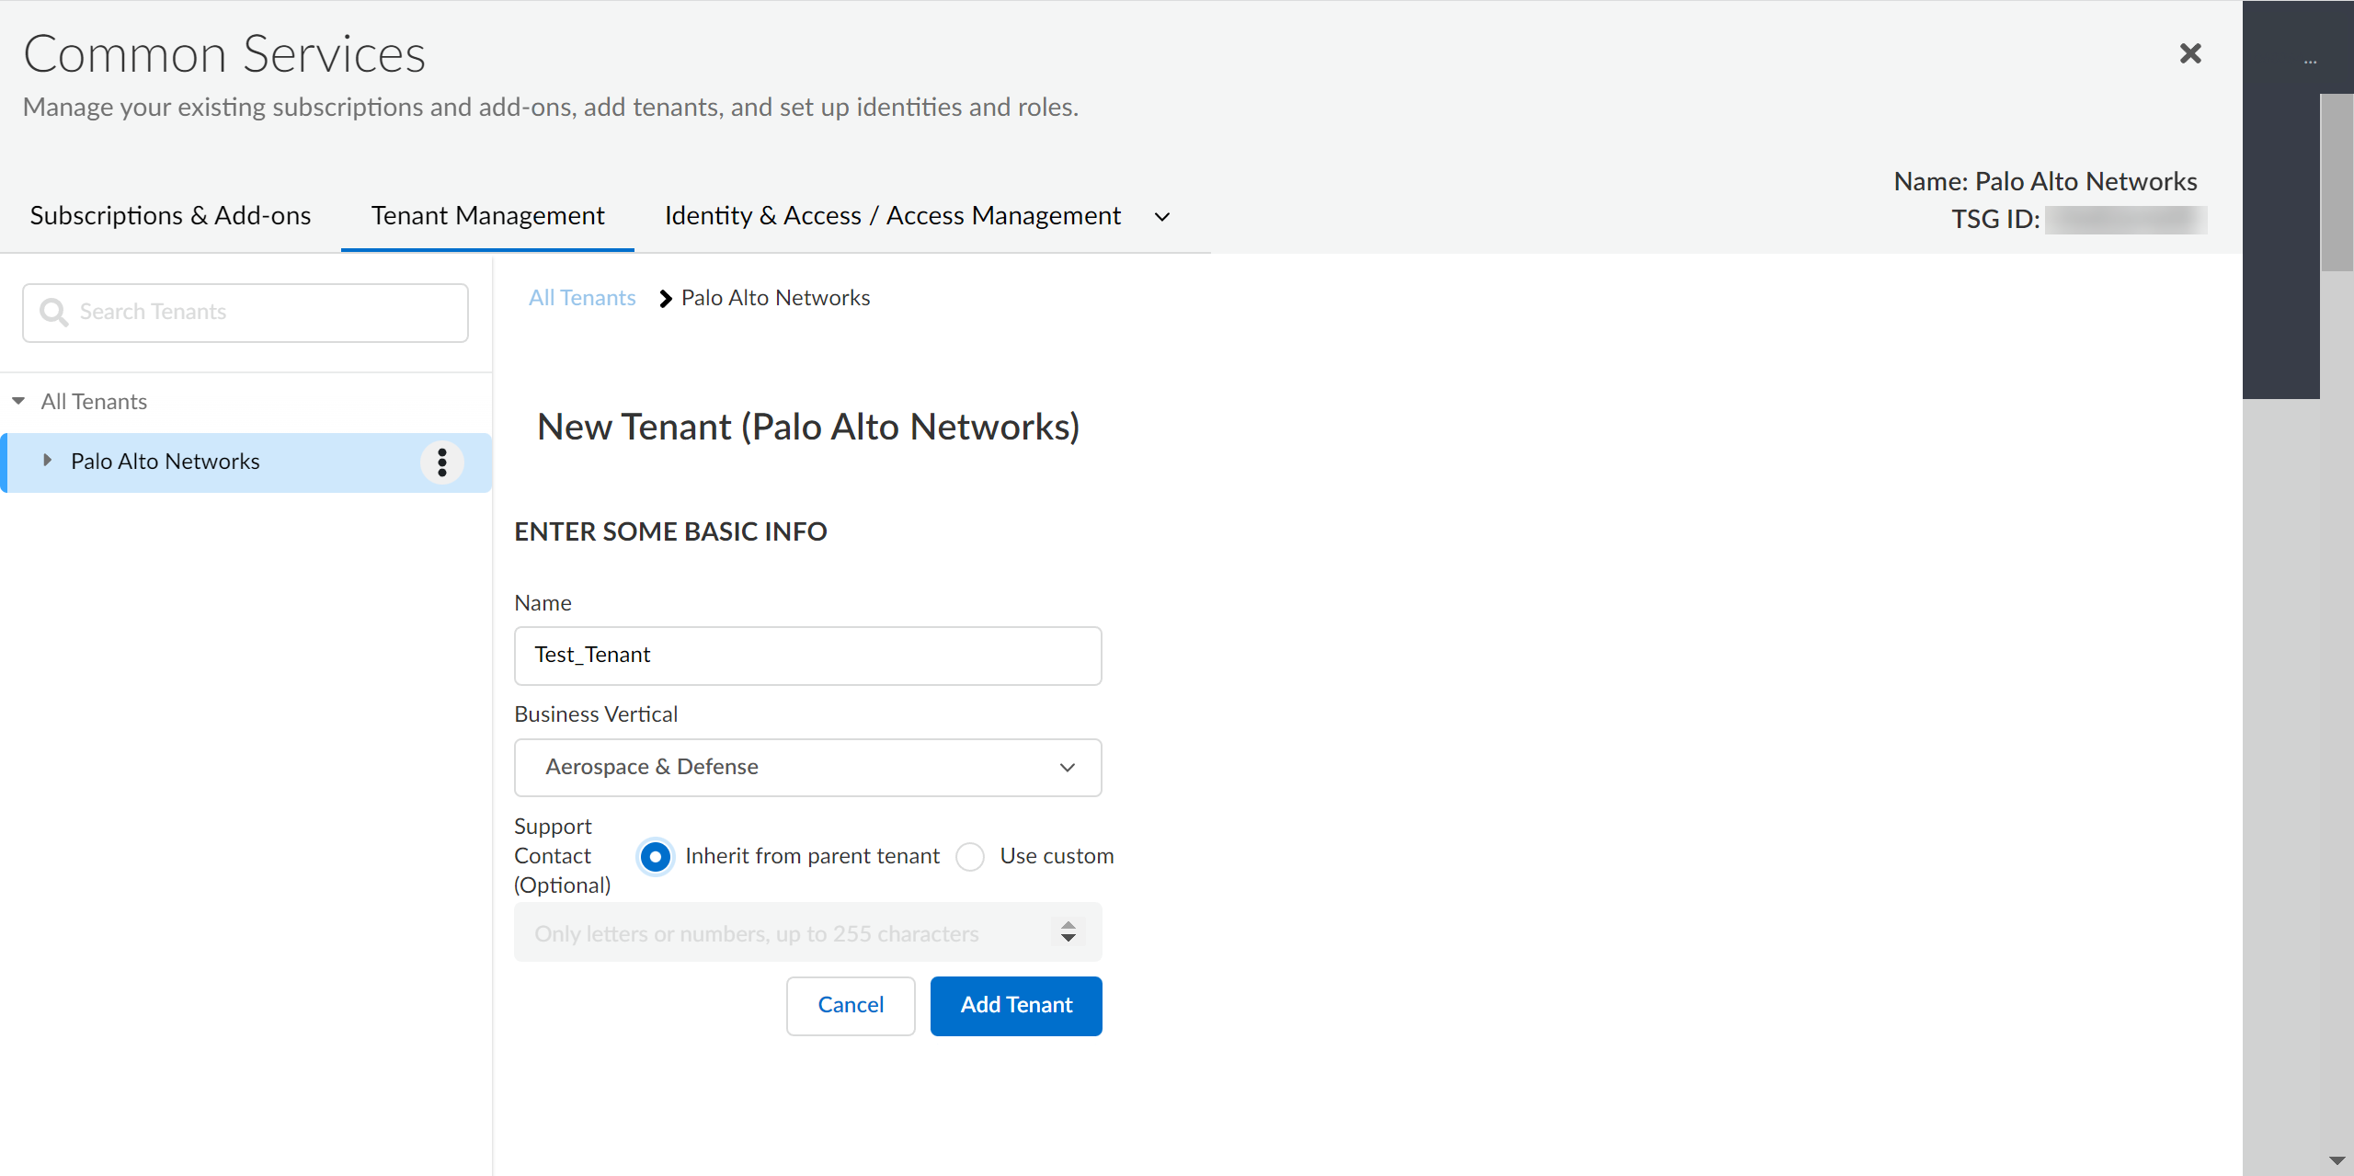Open the Tenant Management tab
This screenshot has width=2354, height=1176.
click(487, 216)
